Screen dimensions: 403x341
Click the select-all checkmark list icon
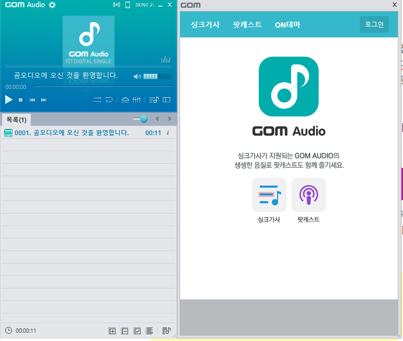point(137,331)
